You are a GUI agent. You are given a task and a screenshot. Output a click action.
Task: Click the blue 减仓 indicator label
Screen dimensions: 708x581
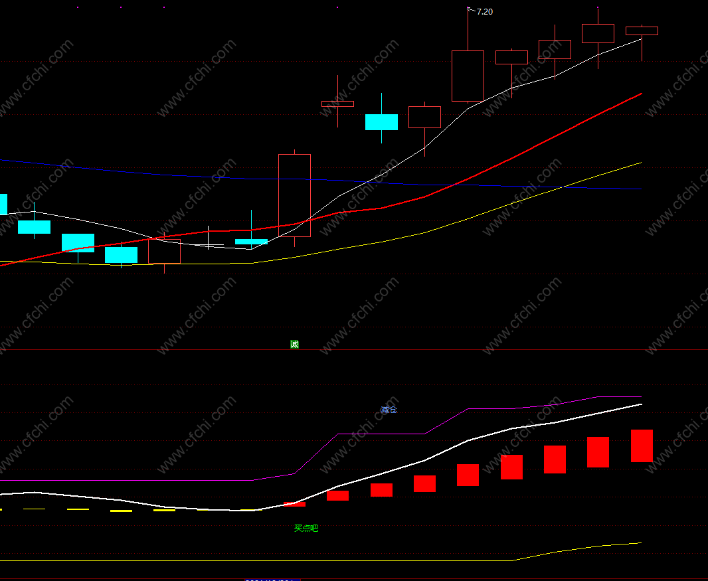click(x=389, y=410)
